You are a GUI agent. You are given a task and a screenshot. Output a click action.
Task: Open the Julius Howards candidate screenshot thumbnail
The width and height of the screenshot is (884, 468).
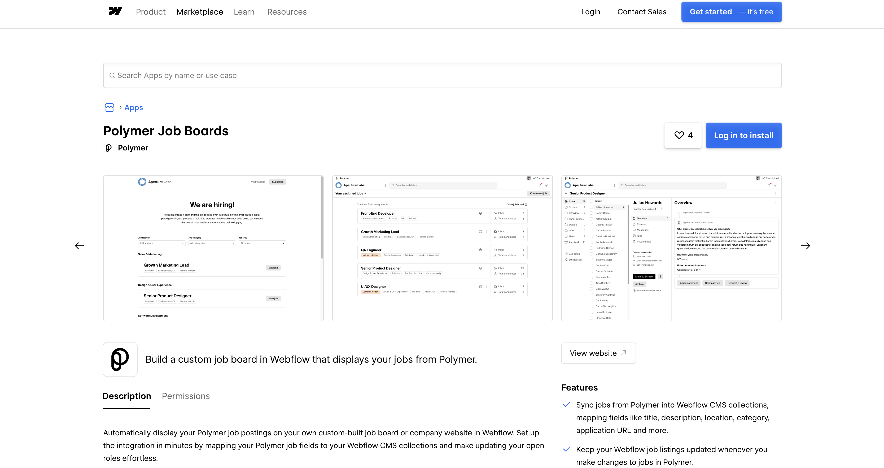pyautogui.click(x=671, y=248)
